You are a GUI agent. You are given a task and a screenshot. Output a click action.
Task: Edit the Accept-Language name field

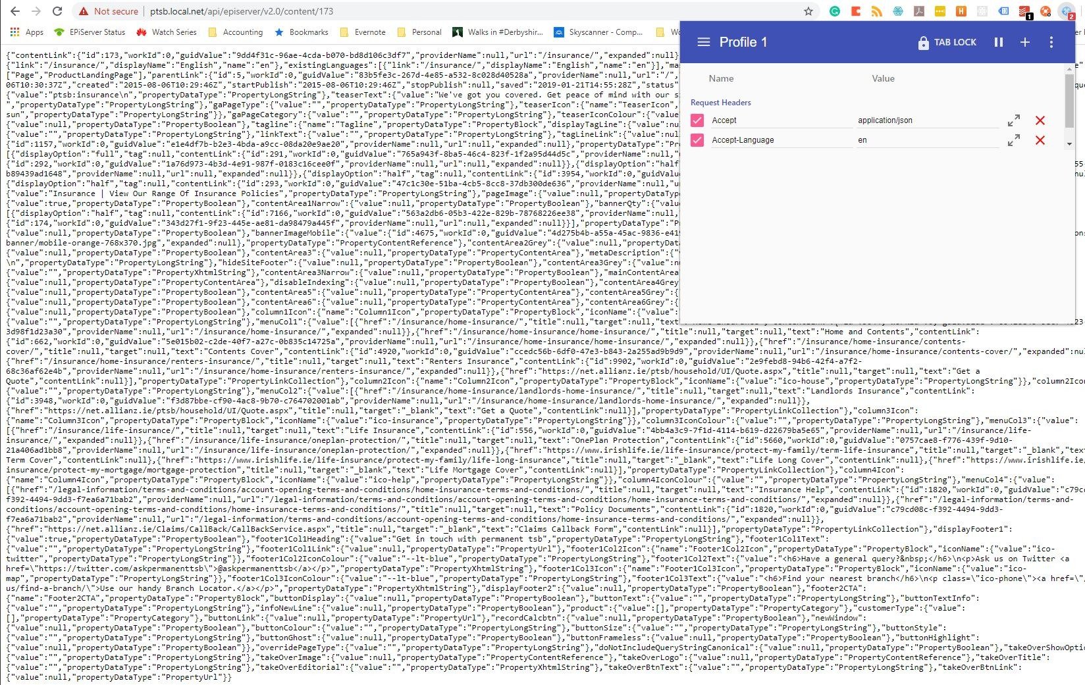(x=781, y=140)
